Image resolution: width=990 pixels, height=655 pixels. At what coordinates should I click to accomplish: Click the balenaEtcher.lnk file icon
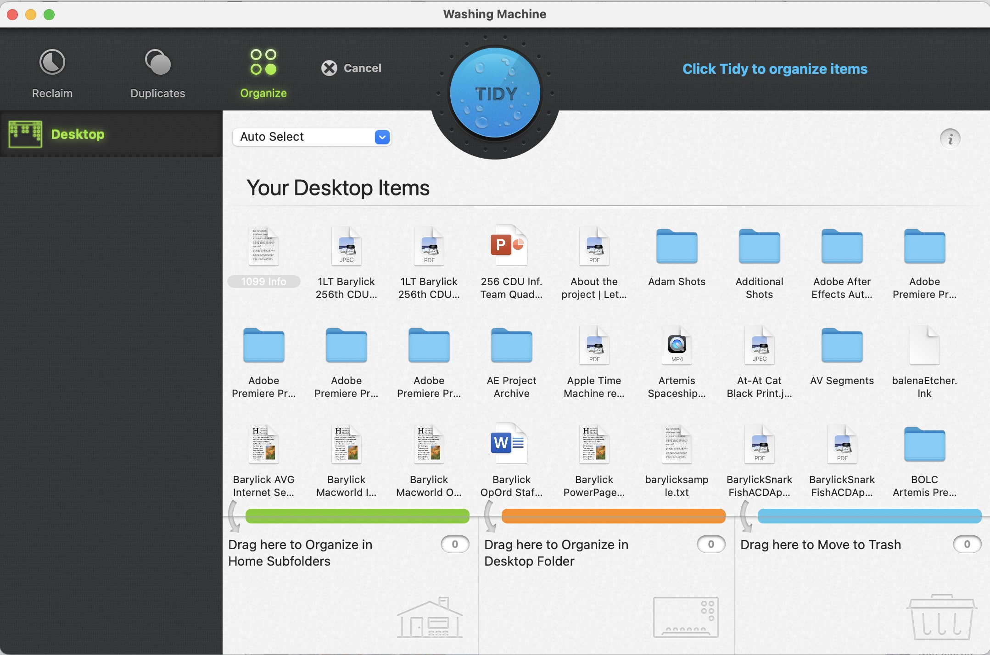point(924,346)
